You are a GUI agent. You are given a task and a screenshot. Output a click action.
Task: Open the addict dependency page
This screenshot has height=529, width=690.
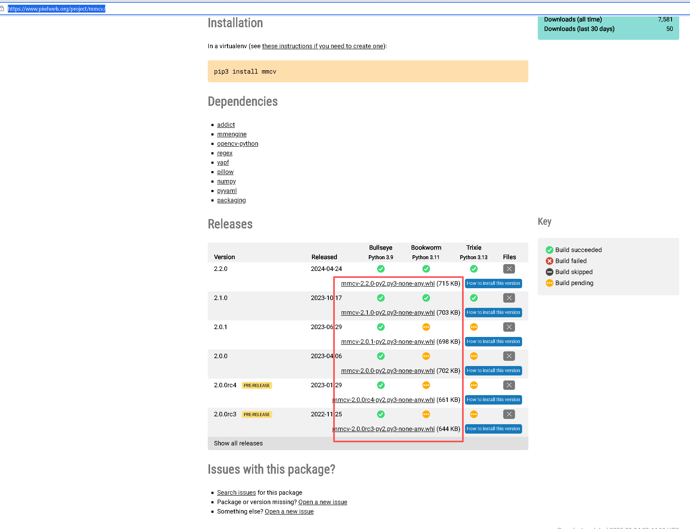(226, 125)
